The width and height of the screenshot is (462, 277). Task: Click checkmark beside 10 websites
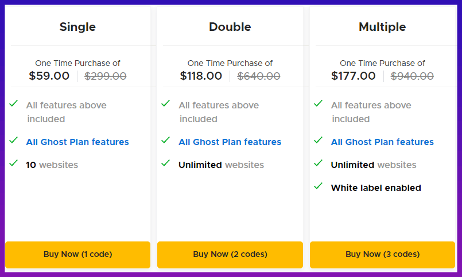pos(14,163)
